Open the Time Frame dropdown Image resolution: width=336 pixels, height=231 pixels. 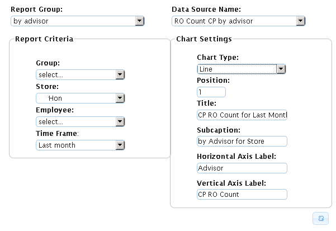tap(80, 145)
